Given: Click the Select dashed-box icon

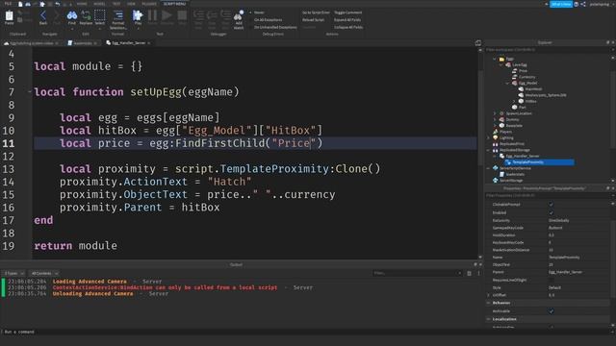Looking at the screenshot, I should (100, 16).
